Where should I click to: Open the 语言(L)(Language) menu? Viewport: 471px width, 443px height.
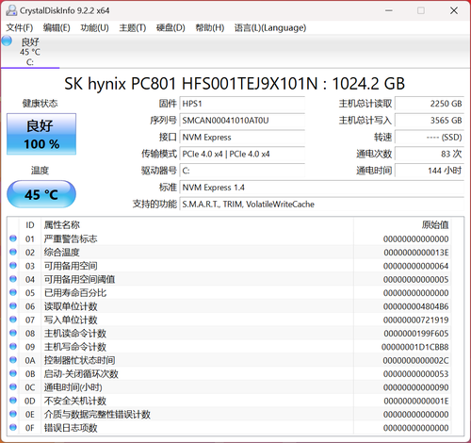tap(270, 28)
